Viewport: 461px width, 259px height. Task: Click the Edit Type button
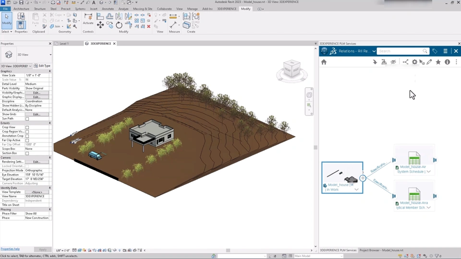point(42,66)
